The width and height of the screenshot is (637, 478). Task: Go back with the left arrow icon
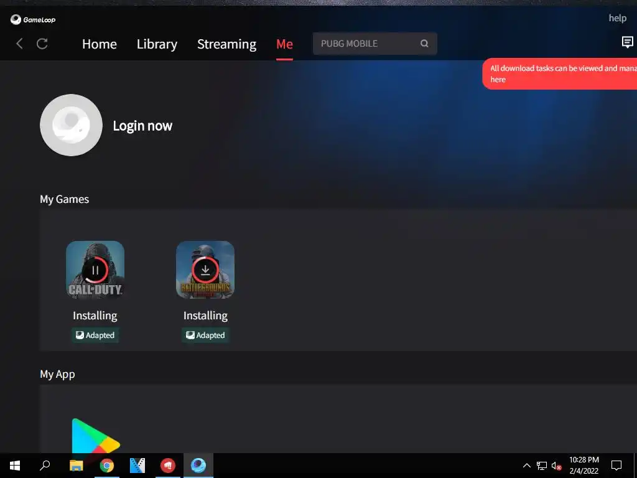click(19, 44)
